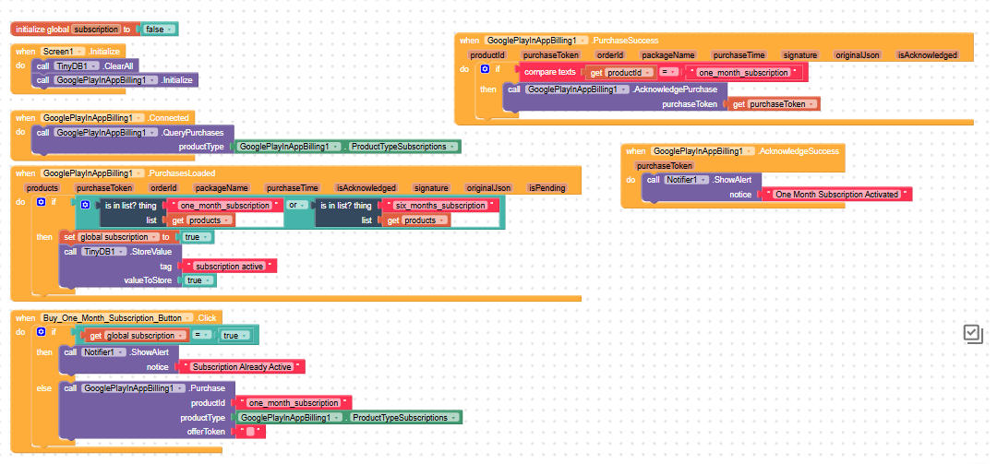Viewport: 997px width, 464px height.
Task: Select the 'signature' parameter of PurchasesLoaded
Action: [x=431, y=188]
